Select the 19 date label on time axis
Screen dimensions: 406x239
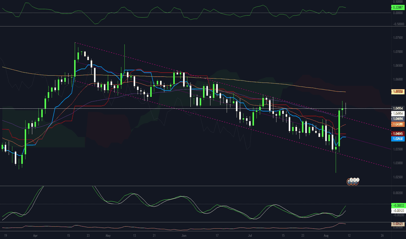(5, 236)
